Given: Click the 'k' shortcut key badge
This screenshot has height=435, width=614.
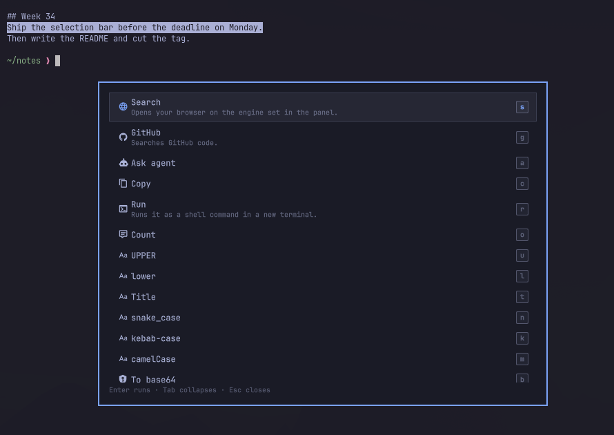Looking at the screenshot, I should (x=522, y=338).
